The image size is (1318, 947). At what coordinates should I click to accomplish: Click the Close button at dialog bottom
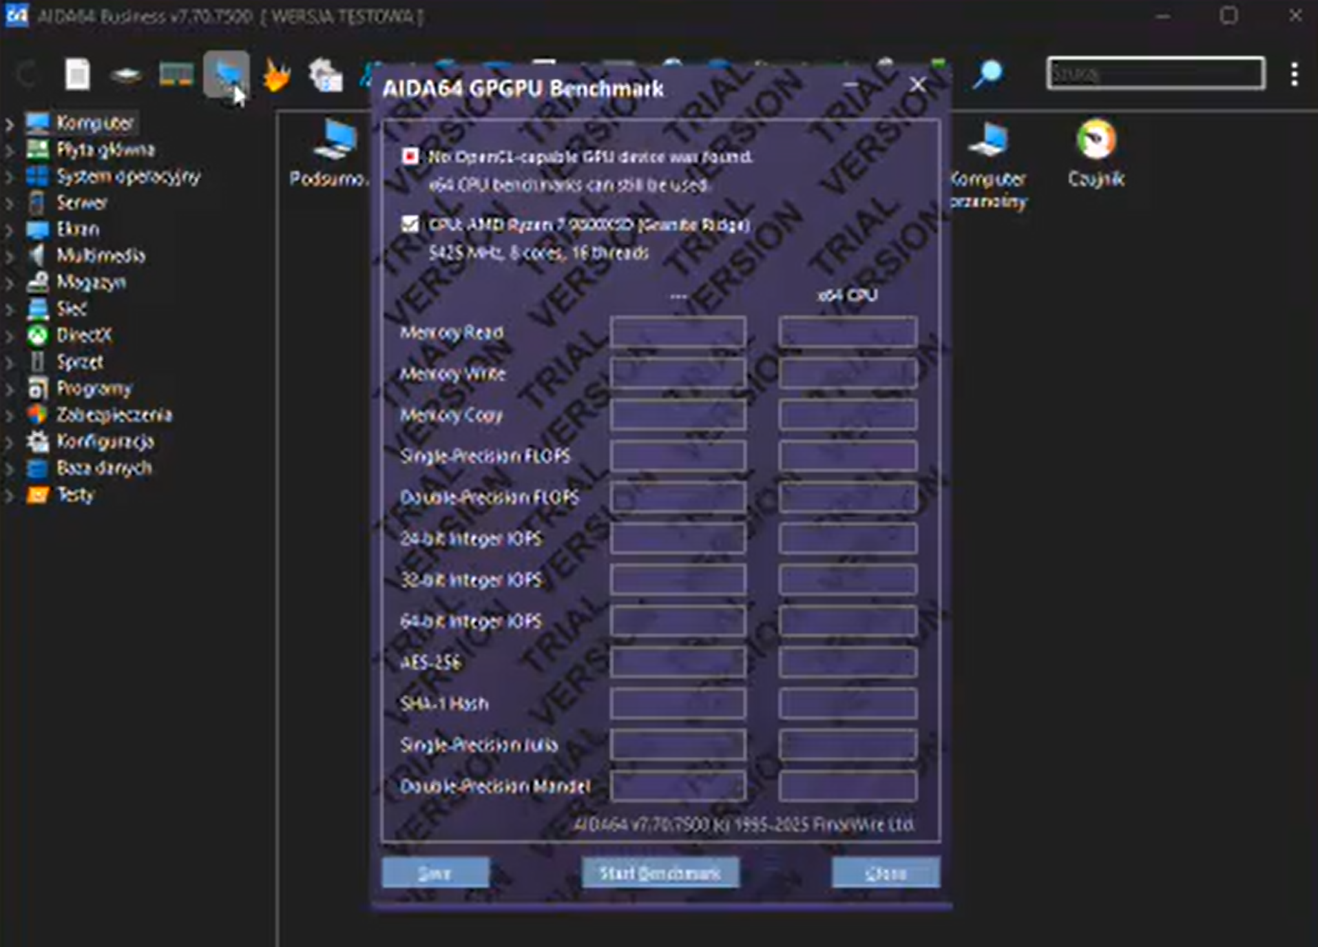[886, 873]
